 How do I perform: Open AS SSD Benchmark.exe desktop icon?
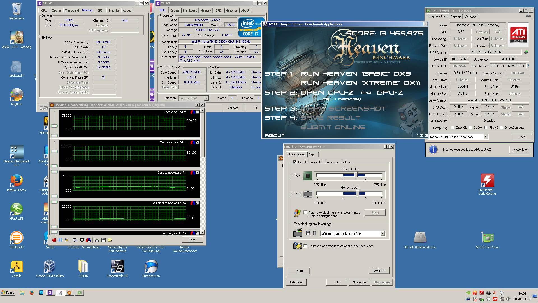click(420, 240)
